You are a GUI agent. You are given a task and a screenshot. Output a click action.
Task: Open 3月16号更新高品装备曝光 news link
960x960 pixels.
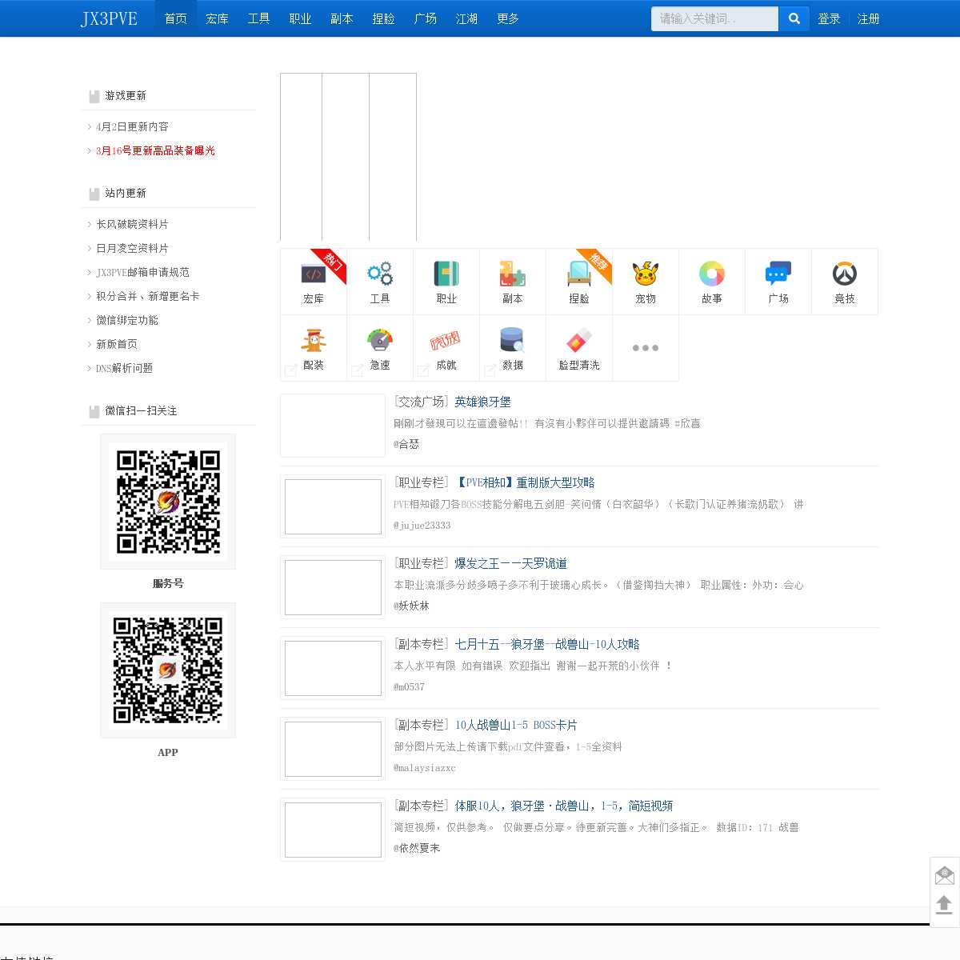[x=155, y=150]
